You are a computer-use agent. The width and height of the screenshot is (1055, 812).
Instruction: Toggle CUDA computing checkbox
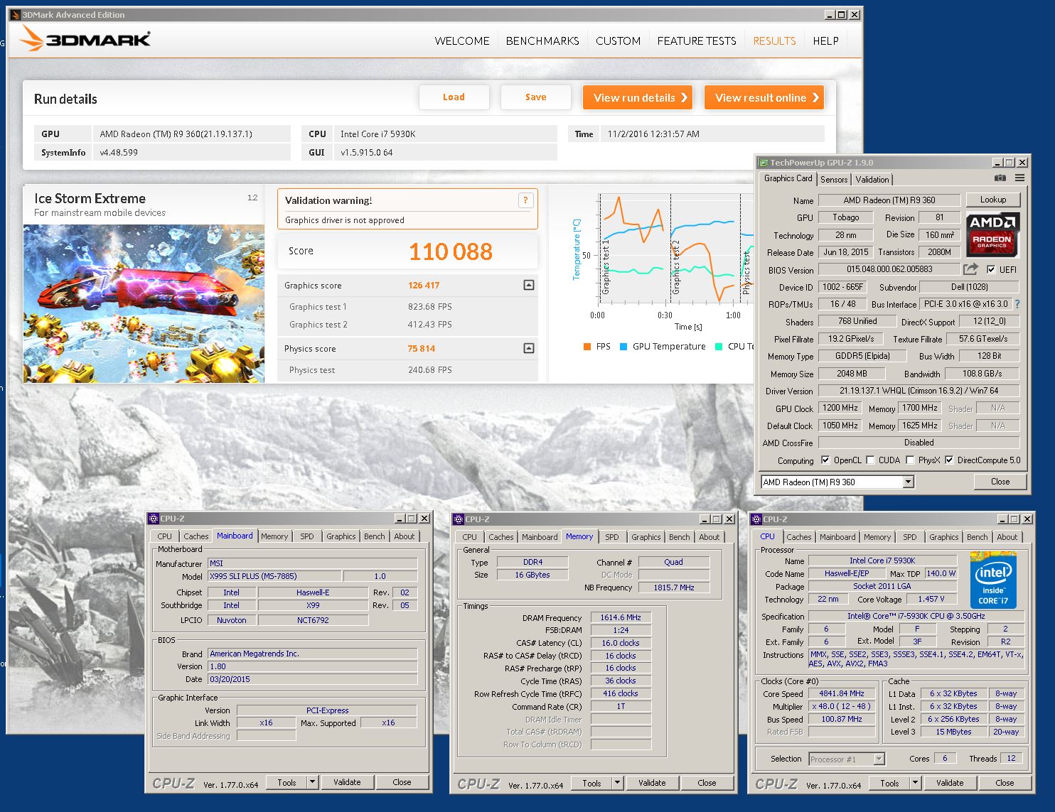click(870, 460)
